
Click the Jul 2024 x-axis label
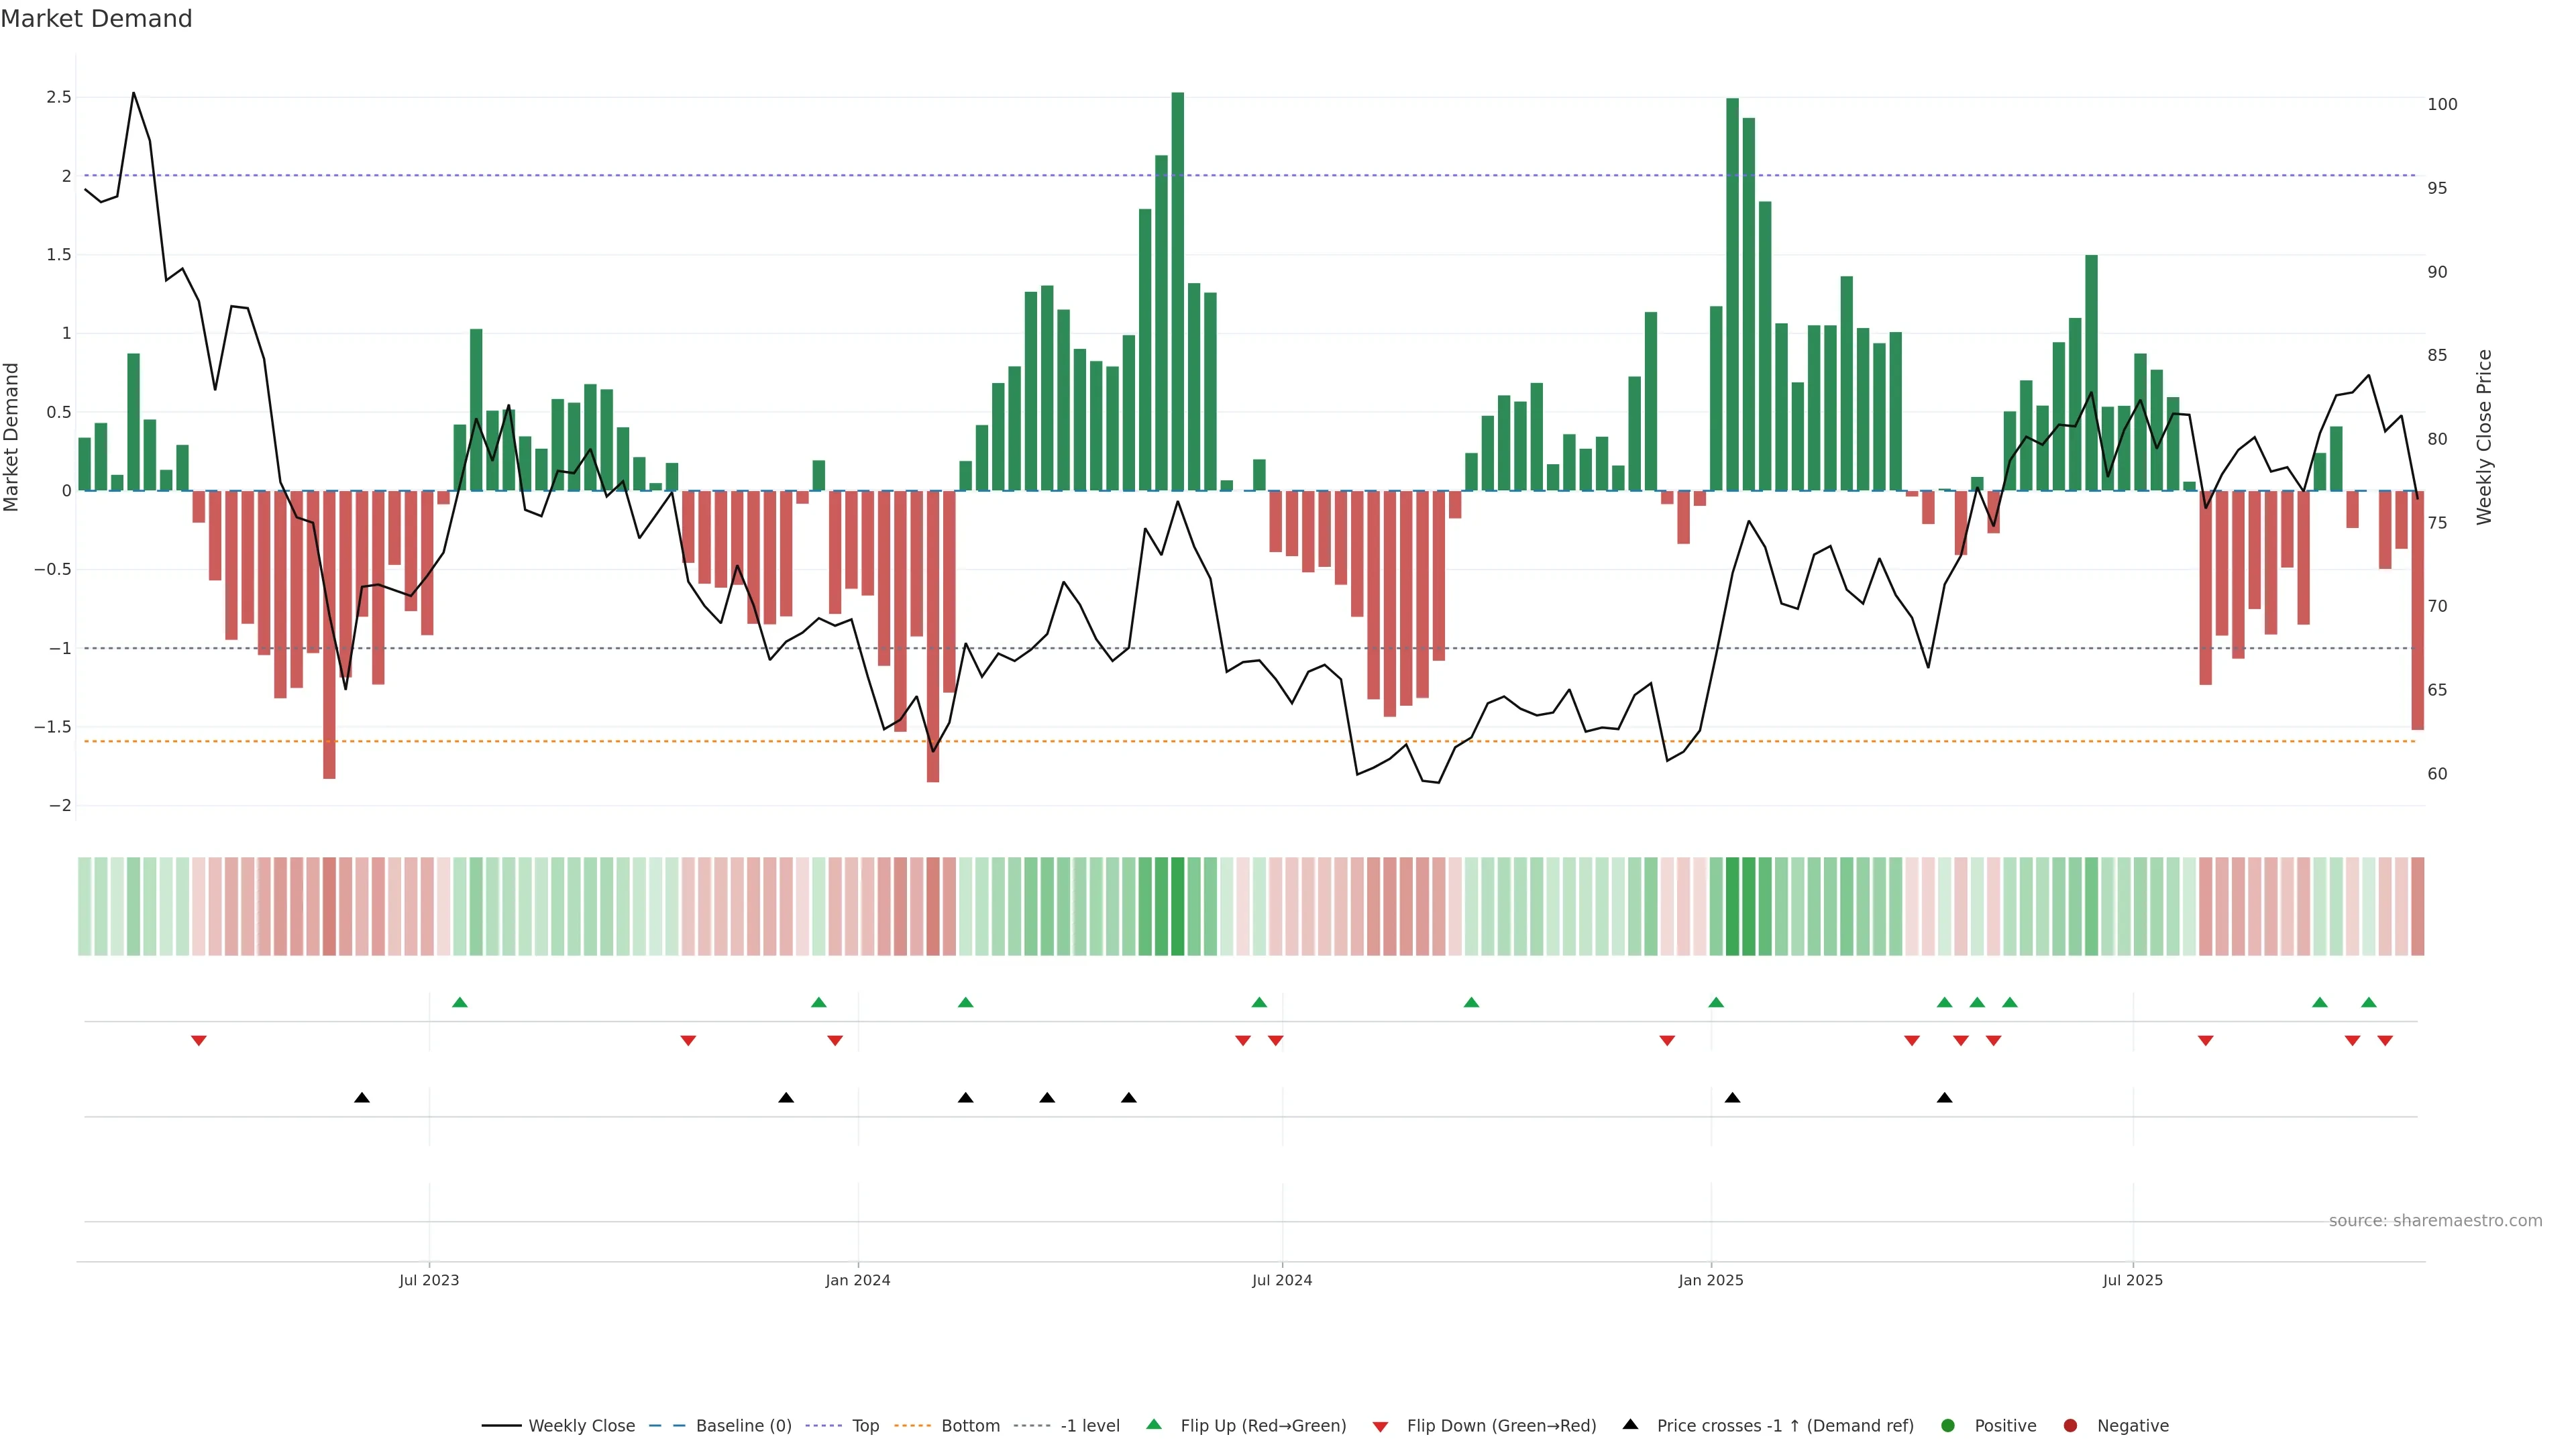[1281, 1280]
